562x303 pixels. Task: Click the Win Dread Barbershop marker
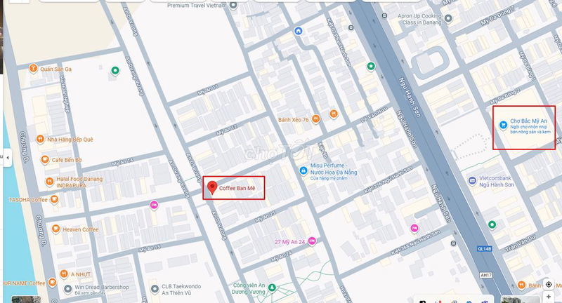67,289
